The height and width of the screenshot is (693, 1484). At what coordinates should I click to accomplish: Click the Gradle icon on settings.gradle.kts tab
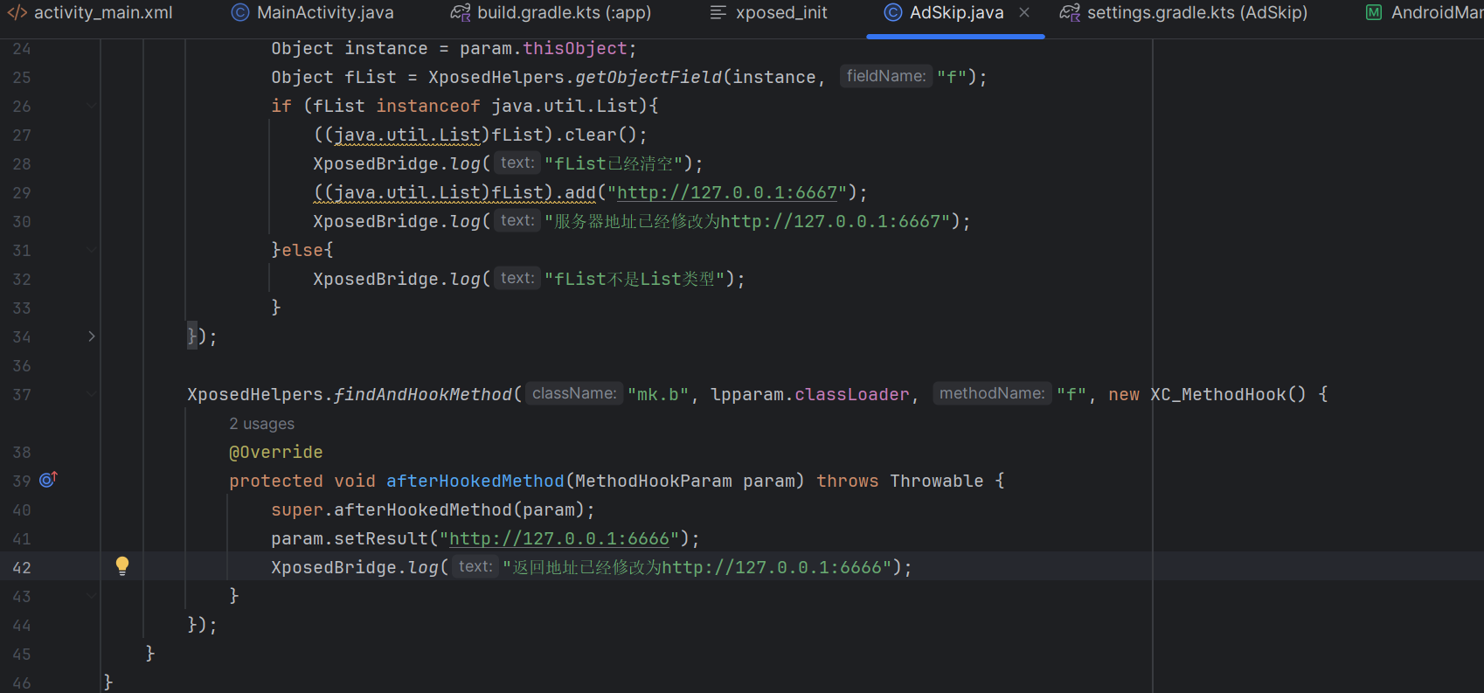[x=1070, y=13]
